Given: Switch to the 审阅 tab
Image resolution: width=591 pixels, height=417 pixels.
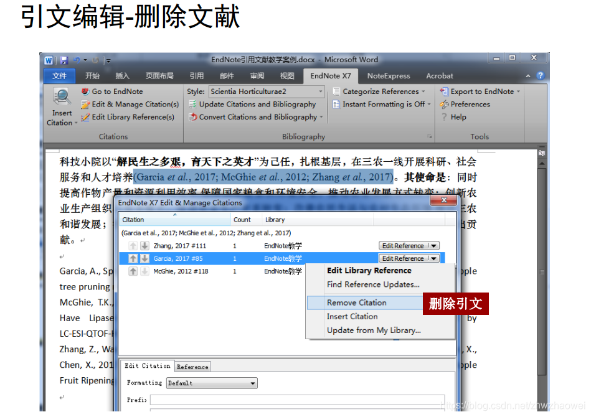Looking at the screenshot, I should coord(257,76).
